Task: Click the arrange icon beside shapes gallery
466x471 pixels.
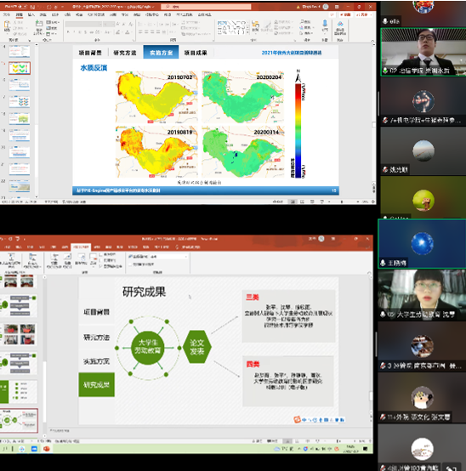Action: click(255, 26)
